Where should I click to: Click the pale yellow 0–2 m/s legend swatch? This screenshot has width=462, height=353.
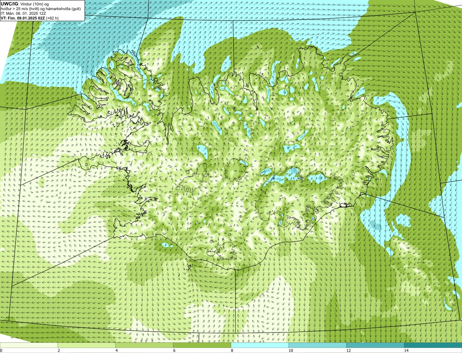pos(29,345)
